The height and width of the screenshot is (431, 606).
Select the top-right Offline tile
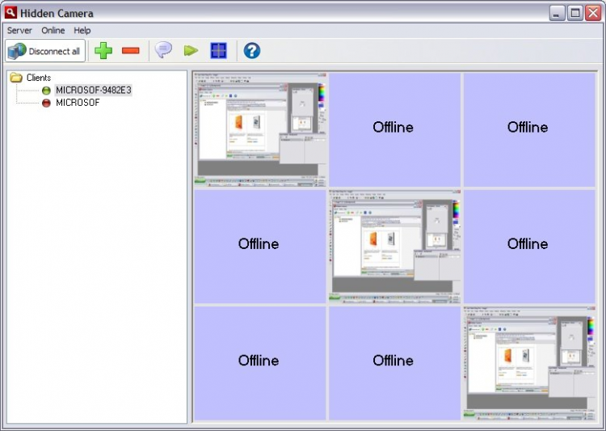[529, 129]
